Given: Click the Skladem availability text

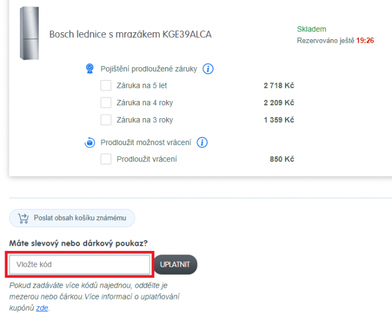Looking at the screenshot, I should [311, 29].
